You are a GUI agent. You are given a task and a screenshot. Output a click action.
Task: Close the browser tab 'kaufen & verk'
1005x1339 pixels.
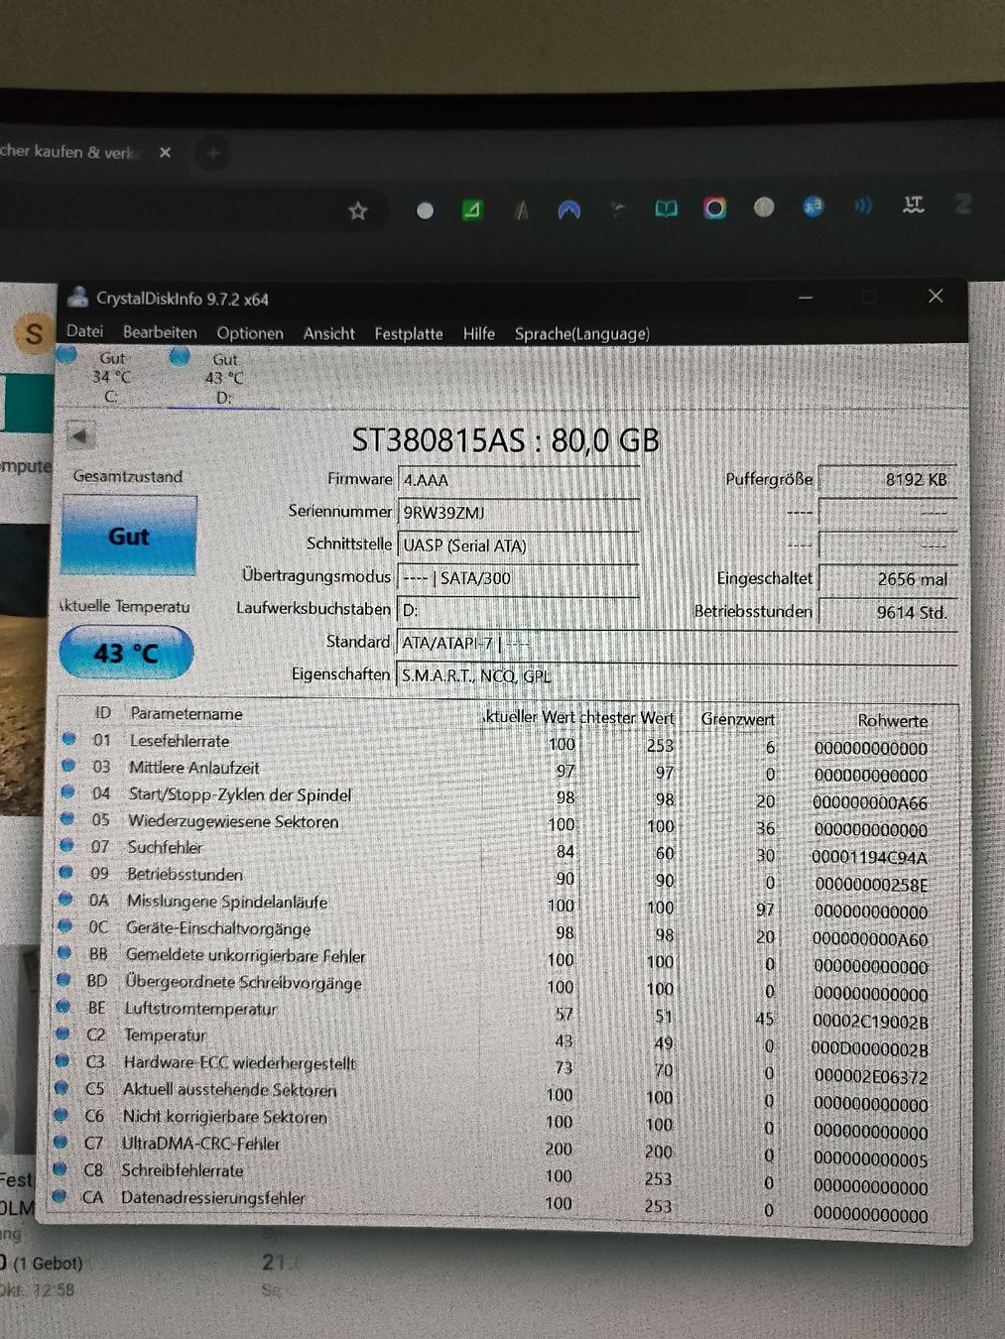pyautogui.click(x=166, y=152)
